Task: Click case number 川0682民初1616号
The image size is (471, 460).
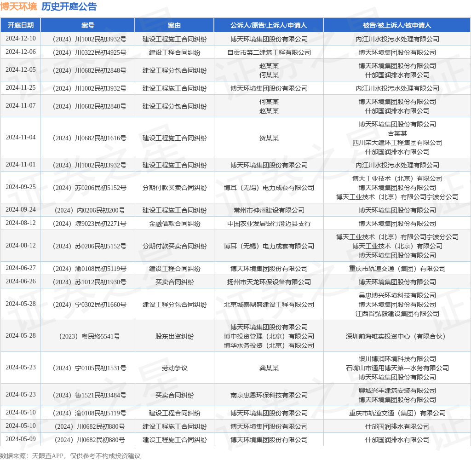Action: coord(90,138)
